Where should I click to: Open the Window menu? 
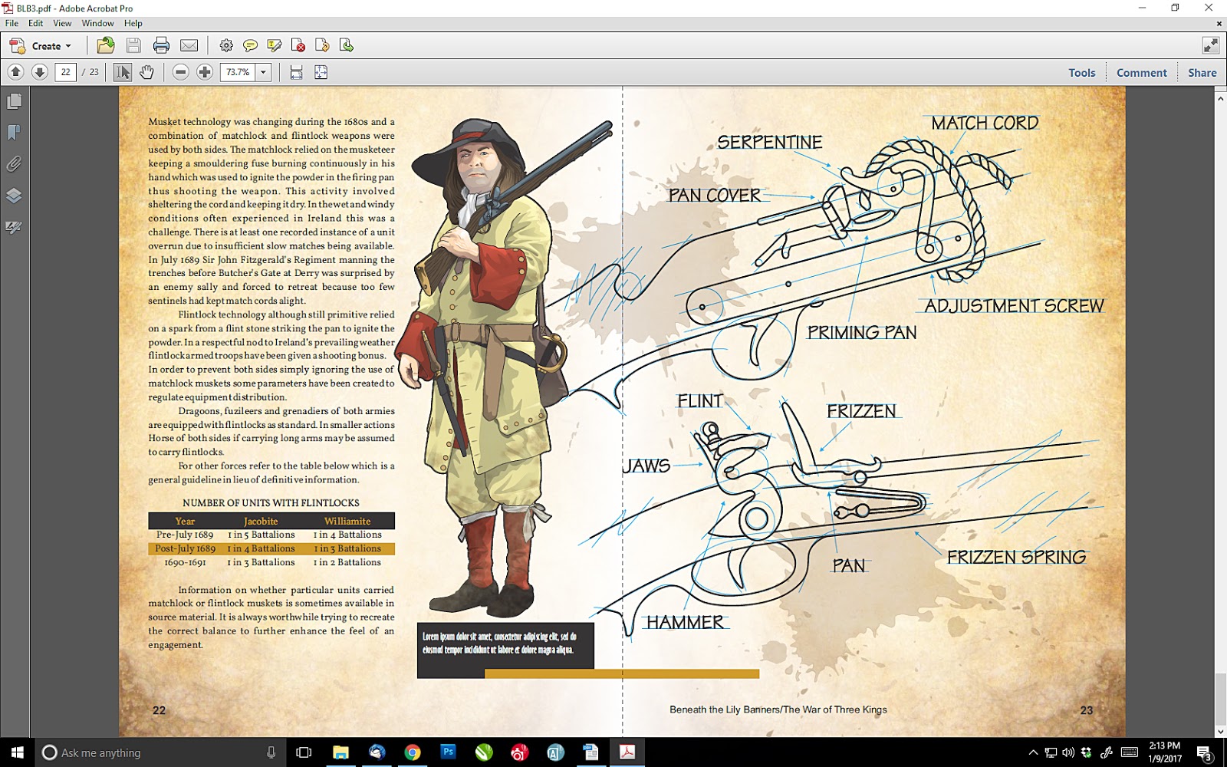98,23
